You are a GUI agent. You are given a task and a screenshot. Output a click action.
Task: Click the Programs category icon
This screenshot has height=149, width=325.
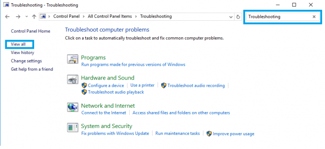(73, 59)
